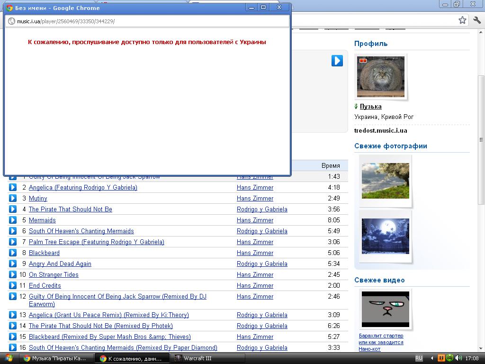Click the main page vertical scrollbar
Image resolution: width=485 pixels, height=364 pixels.
(x=481, y=139)
